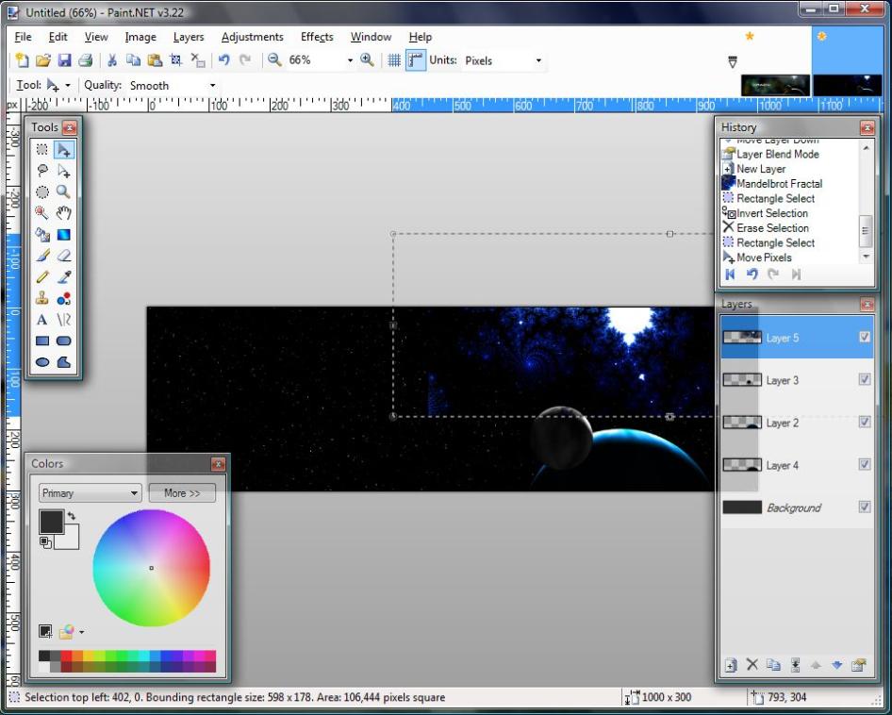
Task: Uncheck visibility for Layer 3
Action: 865,380
